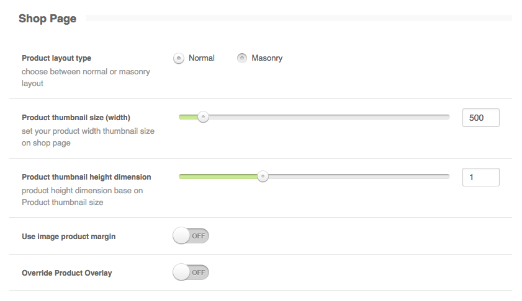Click the height dimension field showing 1

point(480,177)
